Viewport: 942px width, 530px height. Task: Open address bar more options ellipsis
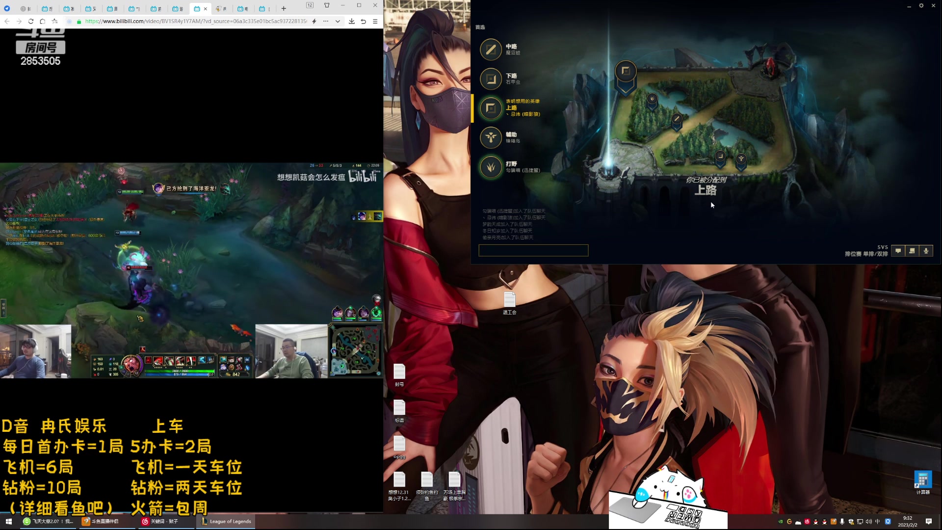pos(326,21)
